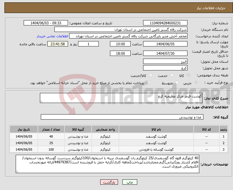233x190 pixels.
Task: Click the buyer notes textarea
Action: click(x=107, y=164)
